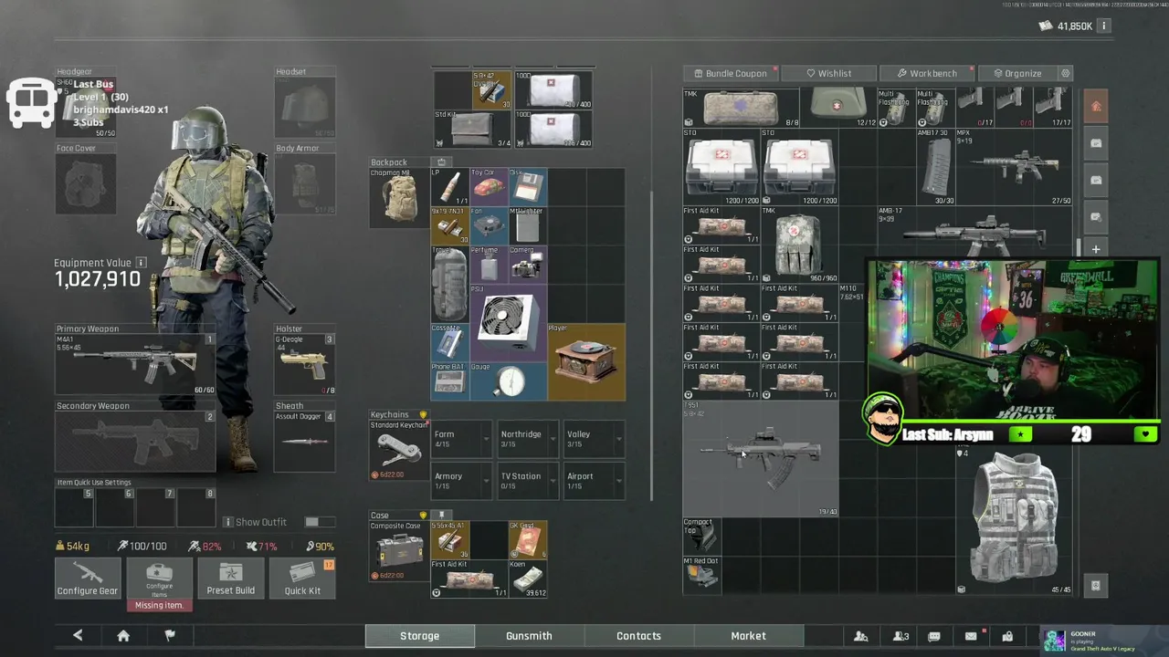Select the M4A1 primary weapon slot
This screenshot has width=1169, height=657.
135,365
